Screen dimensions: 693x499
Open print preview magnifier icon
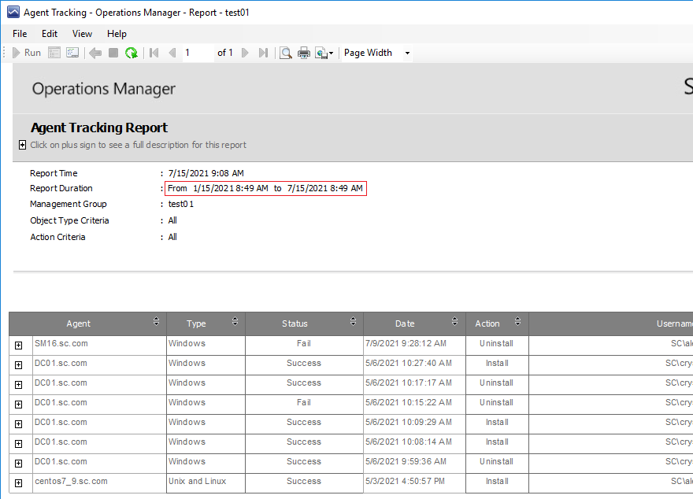286,53
